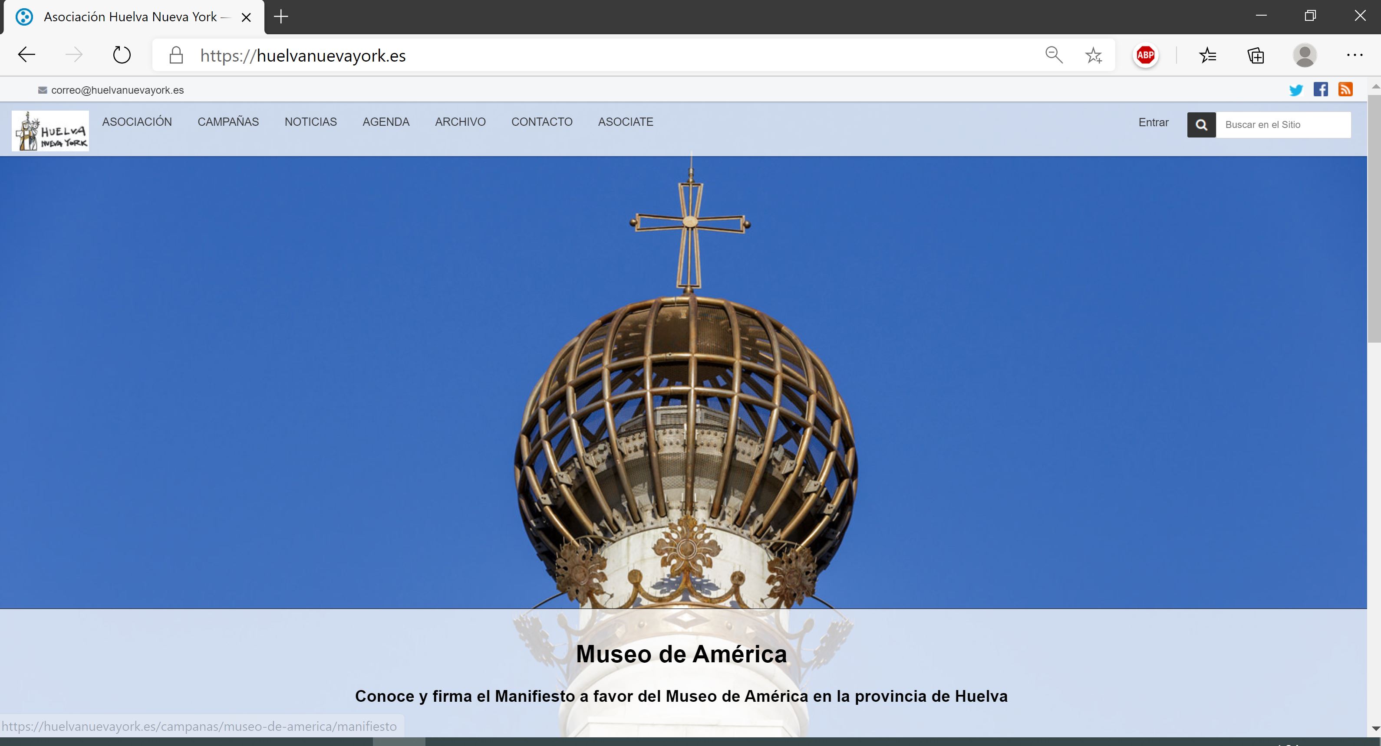Screen dimensions: 1381x746
Task: Open the Collections toolbar icon
Action: (1256, 55)
